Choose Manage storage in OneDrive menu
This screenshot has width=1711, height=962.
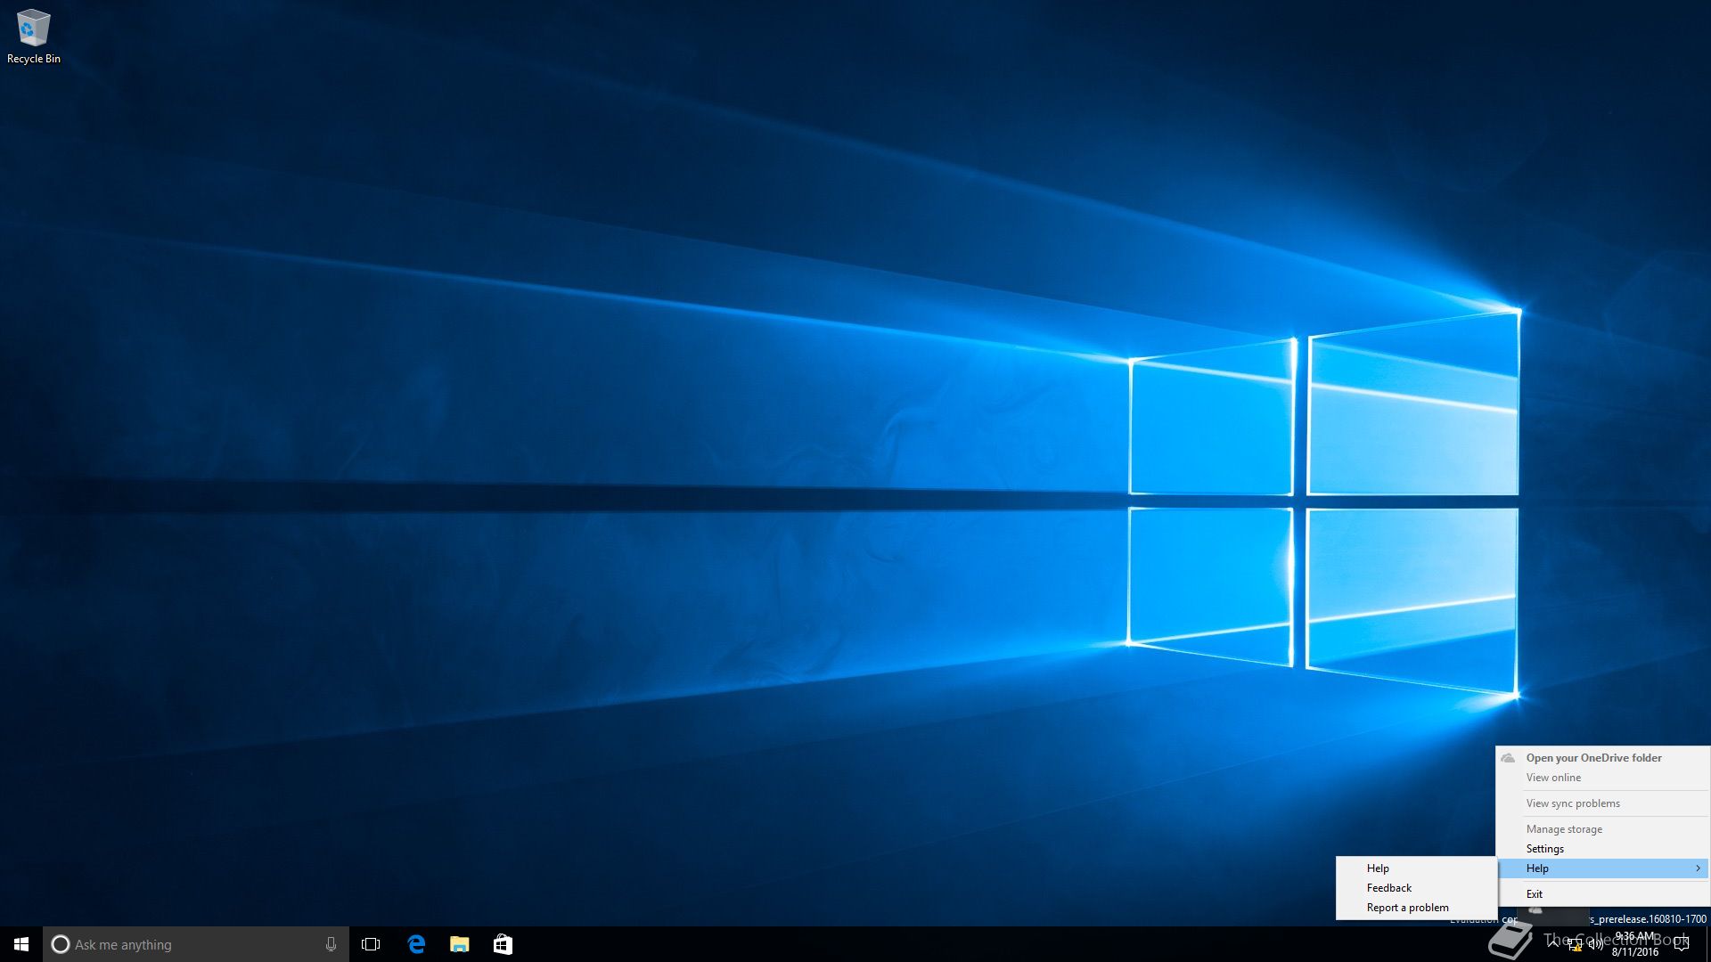[1602, 829]
